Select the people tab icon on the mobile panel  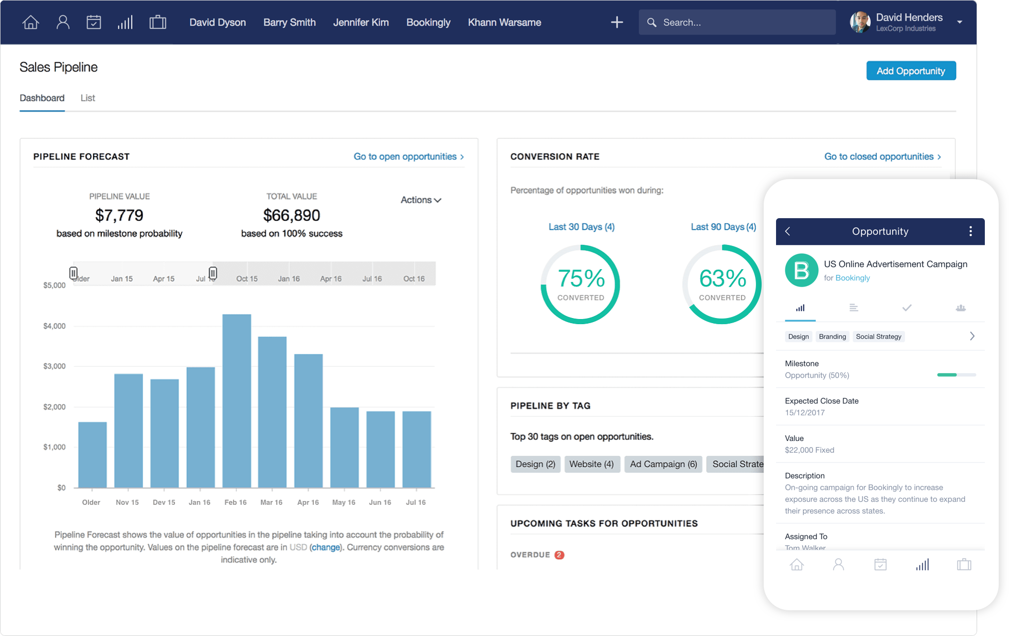point(961,308)
